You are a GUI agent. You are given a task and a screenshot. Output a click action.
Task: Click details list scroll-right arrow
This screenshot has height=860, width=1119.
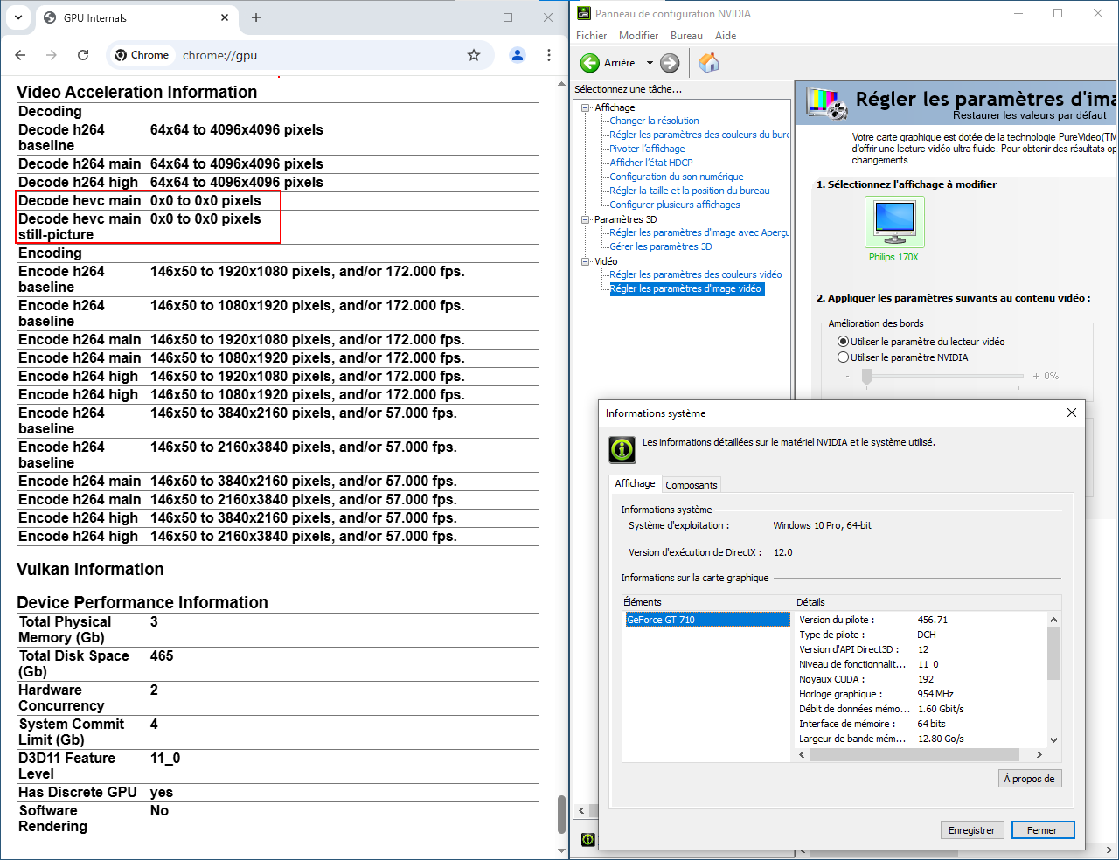pos(1039,755)
